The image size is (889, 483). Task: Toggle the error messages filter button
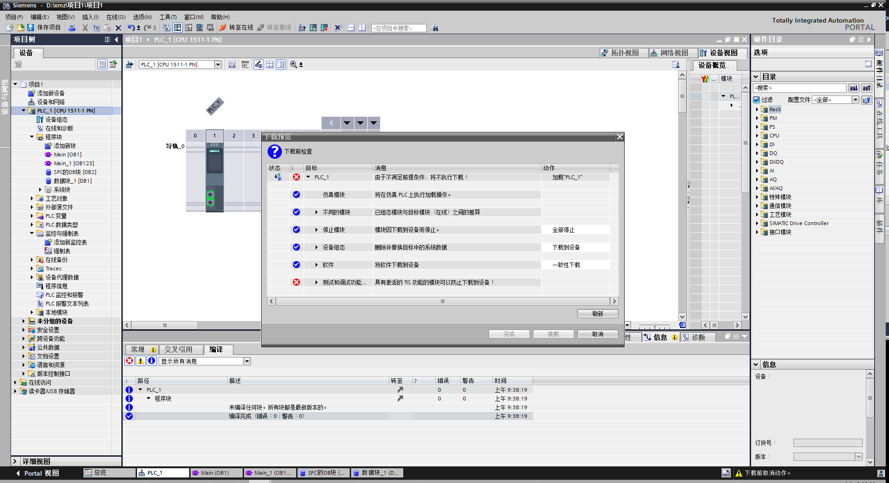coord(130,361)
